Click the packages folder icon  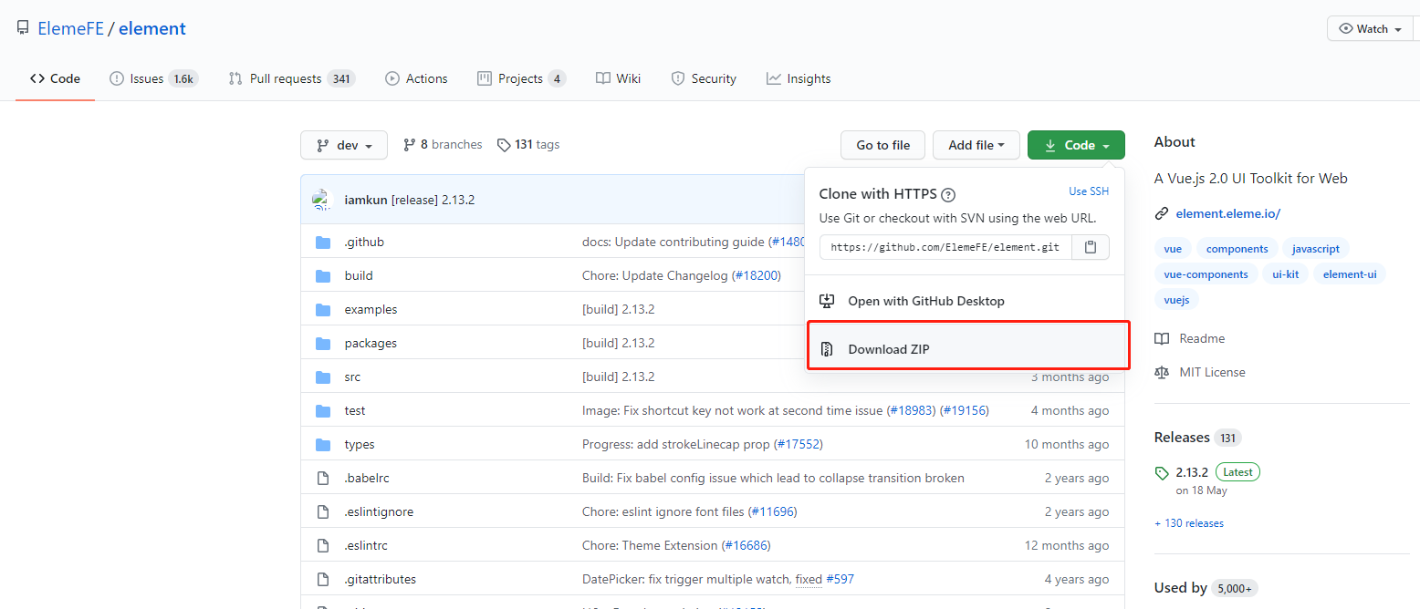[x=322, y=343]
